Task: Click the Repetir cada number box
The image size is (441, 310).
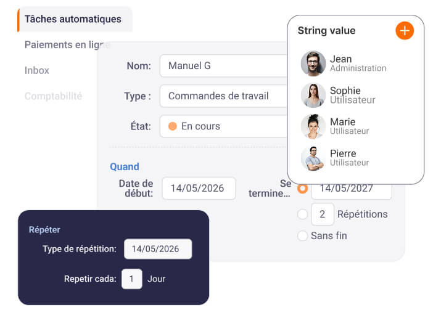Action: click(131, 279)
